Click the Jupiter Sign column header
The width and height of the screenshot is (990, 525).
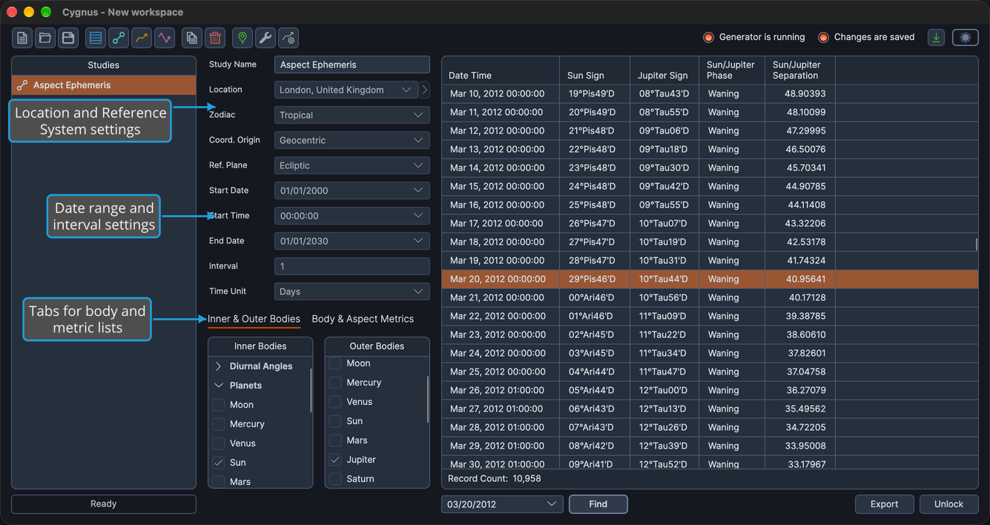click(665, 70)
